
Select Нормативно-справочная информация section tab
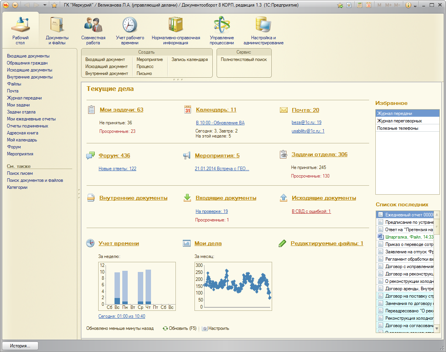click(x=176, y=31)
